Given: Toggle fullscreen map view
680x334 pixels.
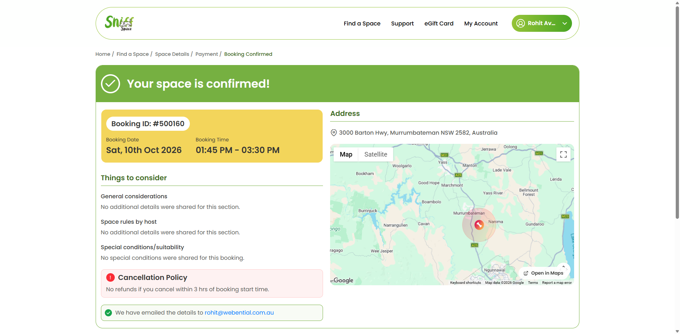Looking at the screenshot, I should [563, 154].
